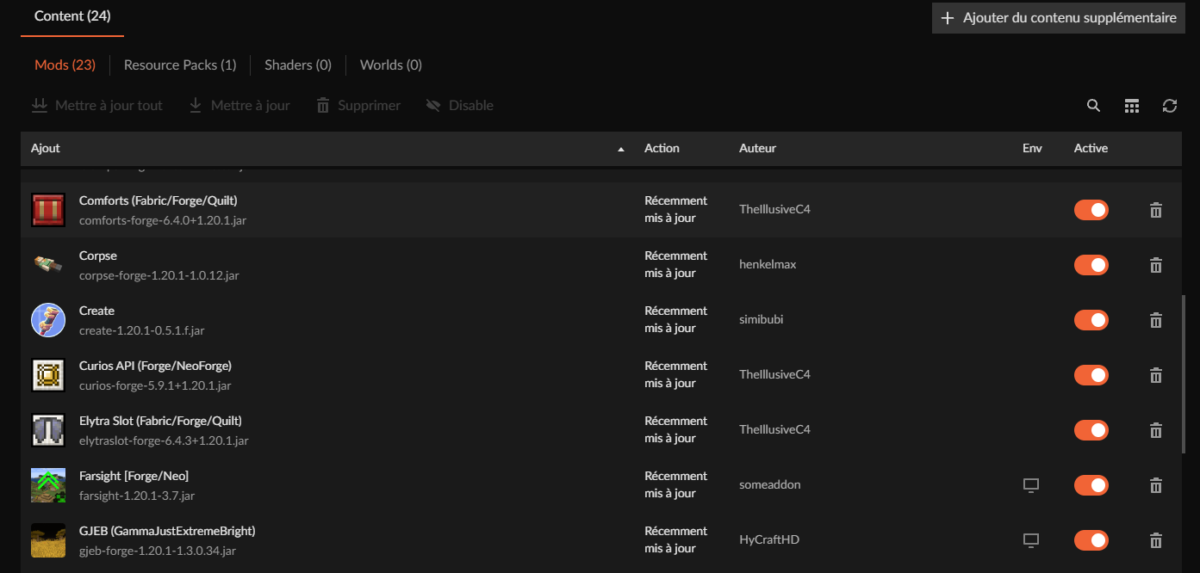The image size is (1200, 573).
Task: Click Récemment mis à jour in Create row
Action: (x=676, y=320)
